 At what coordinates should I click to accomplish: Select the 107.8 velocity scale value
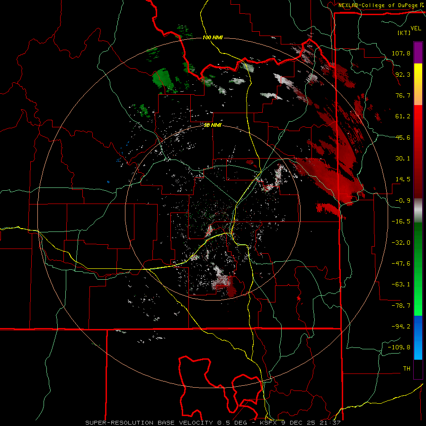401,53
